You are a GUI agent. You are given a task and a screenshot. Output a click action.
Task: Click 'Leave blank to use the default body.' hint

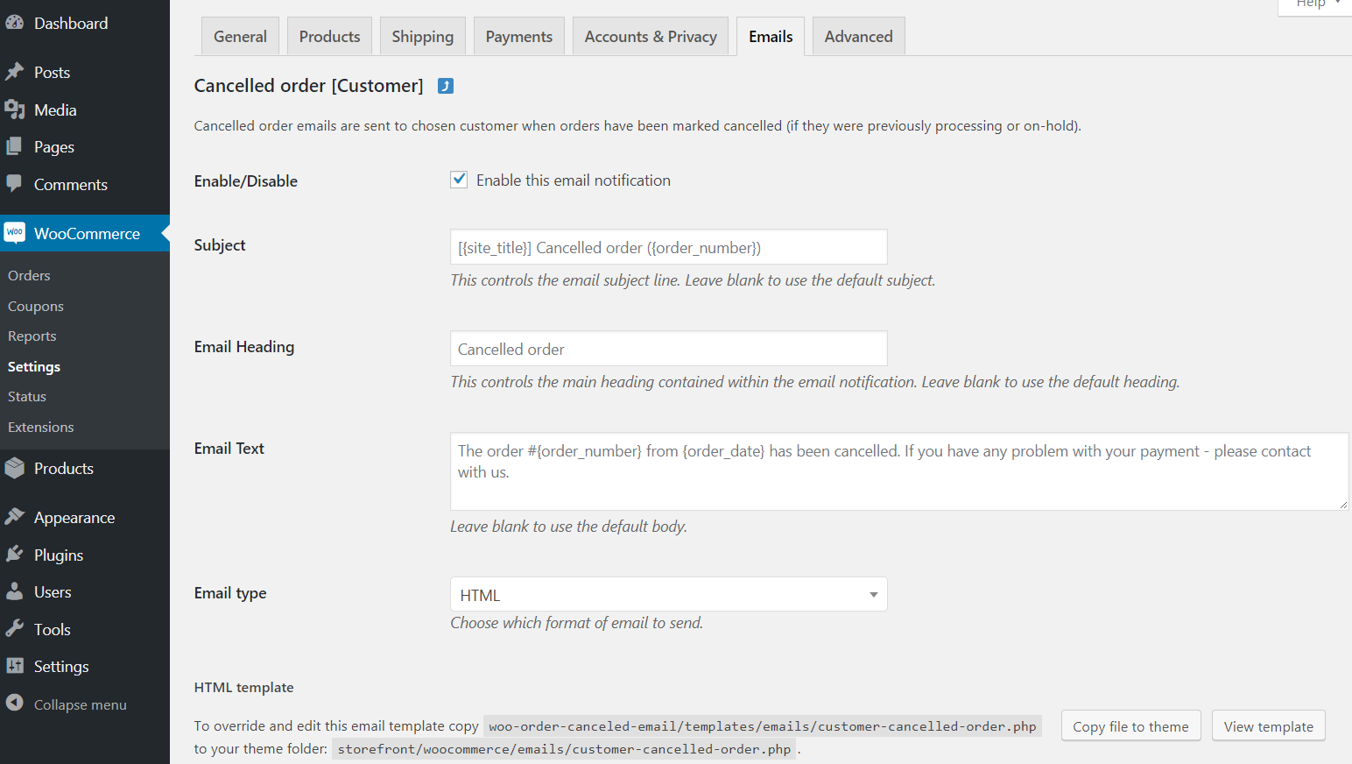[568, 527]
